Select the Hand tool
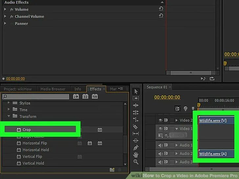The width and height of the screenshot is (239, 179). point(136,155)
